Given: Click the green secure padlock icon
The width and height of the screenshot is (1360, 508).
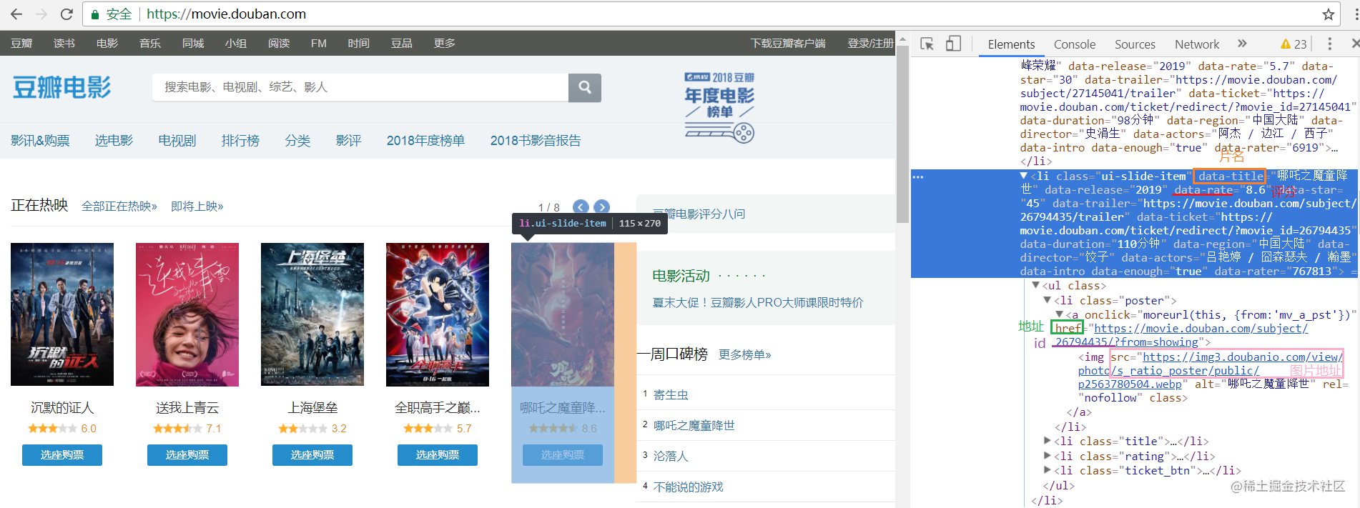Looking at the screenshot, I should [95, 14].
